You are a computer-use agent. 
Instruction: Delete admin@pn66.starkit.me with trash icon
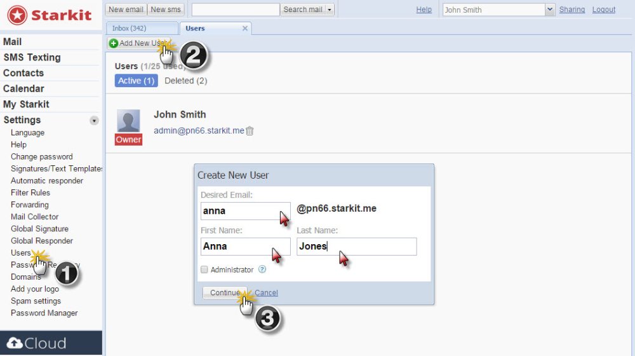(x=250, y=130)
